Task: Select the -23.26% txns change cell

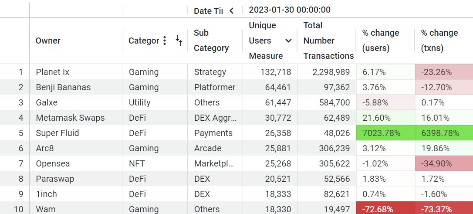Action: tap(444, 72)
